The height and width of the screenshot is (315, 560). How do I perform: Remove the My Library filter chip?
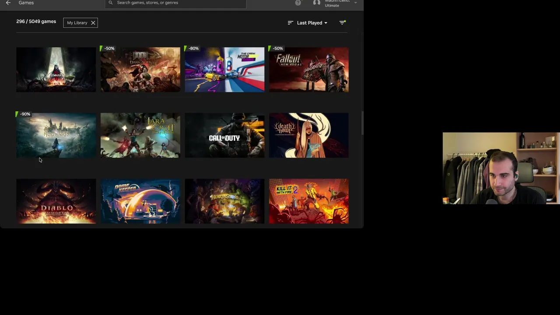click(93, 23)
